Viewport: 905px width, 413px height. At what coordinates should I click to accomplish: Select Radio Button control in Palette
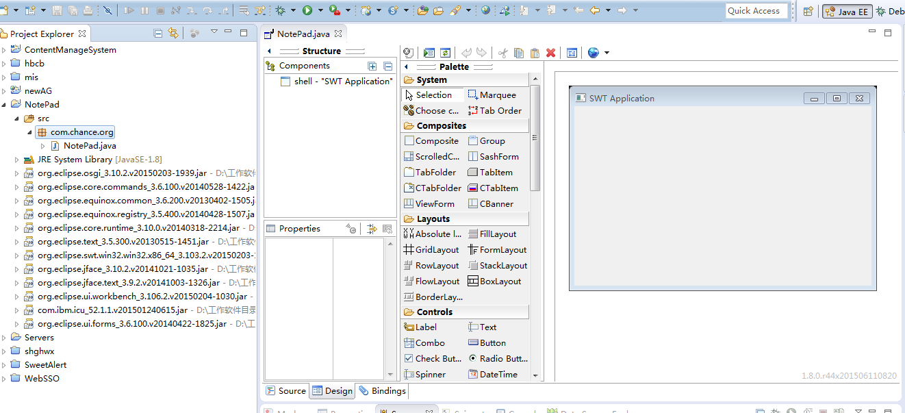[x=498, y=359]
